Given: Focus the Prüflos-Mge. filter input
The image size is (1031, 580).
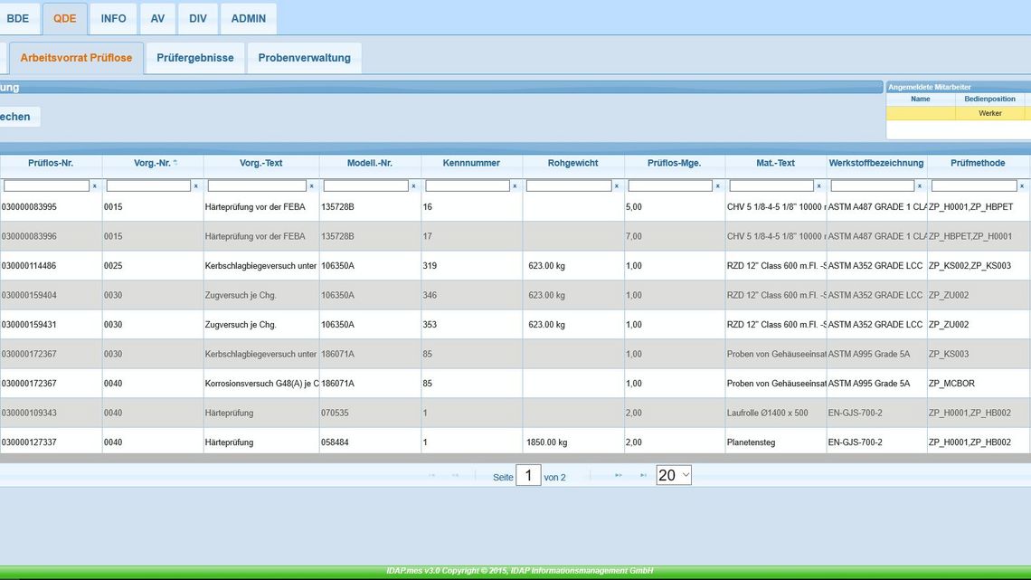Looking at the screenshot, I should coord(670,186).
